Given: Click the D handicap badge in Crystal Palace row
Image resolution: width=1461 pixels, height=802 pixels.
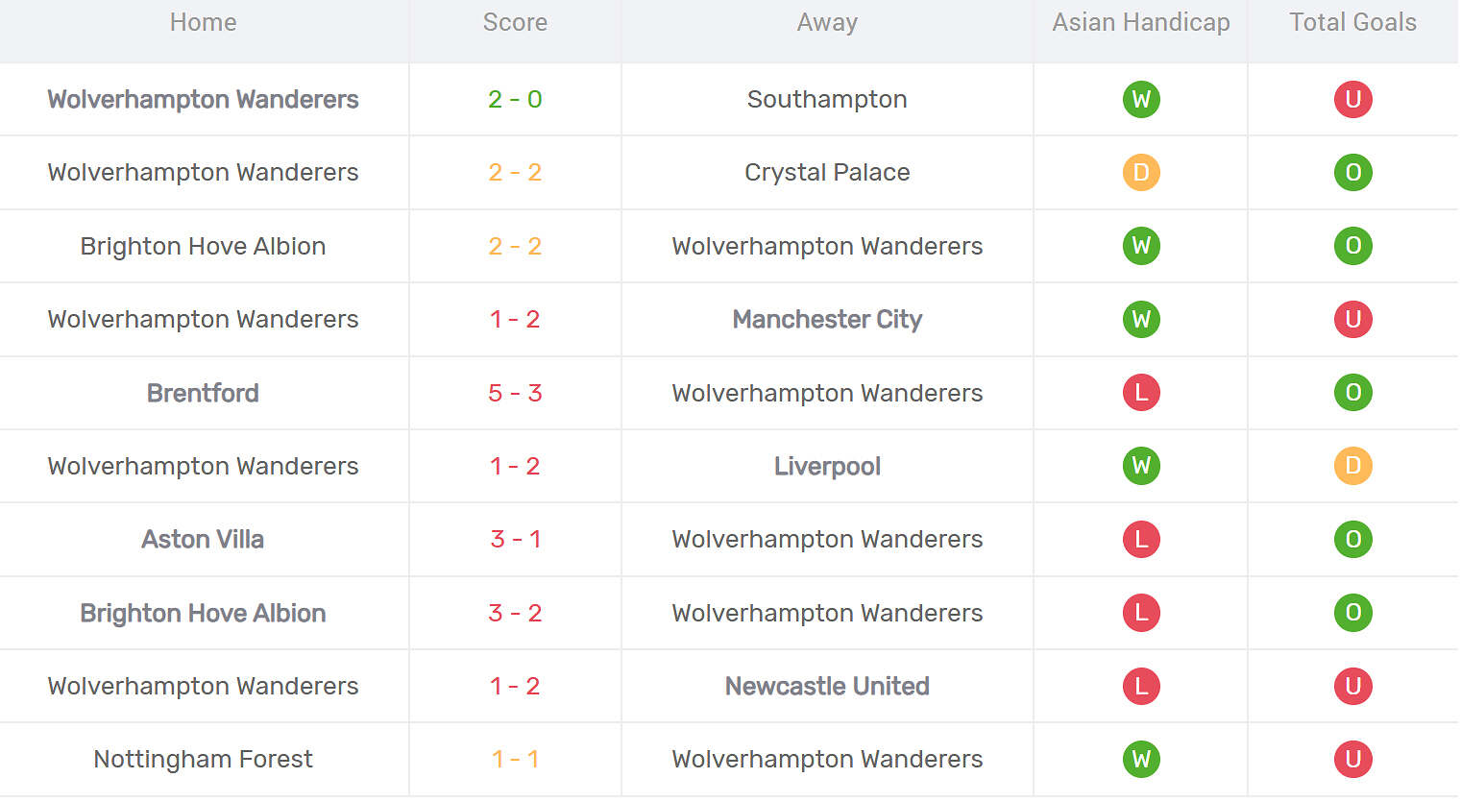Looking at the screenshot, I should point(1141,173).
